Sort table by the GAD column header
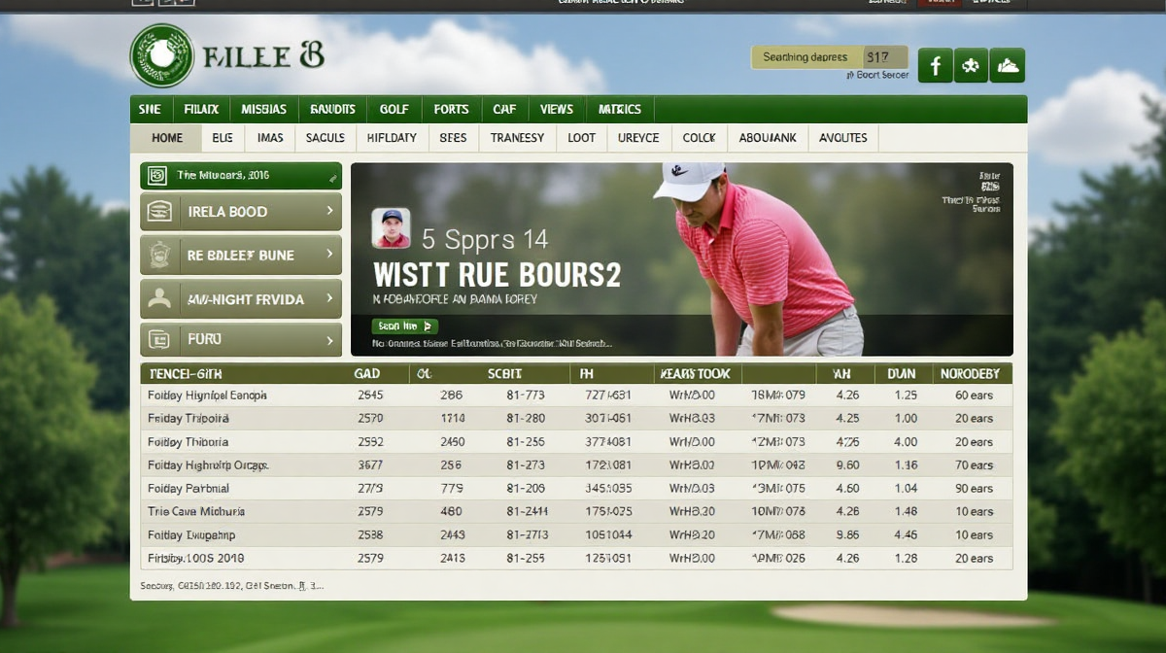Viewport: 1166px width, 653px height. click(367, 374)
